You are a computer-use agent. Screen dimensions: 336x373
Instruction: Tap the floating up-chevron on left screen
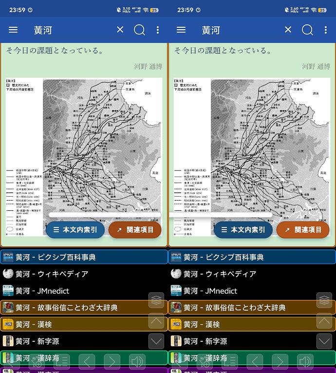coord(156,321)
